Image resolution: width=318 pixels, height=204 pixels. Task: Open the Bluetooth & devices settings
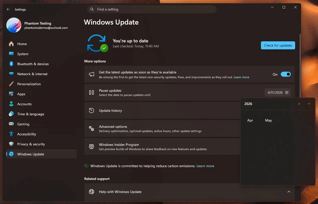(33, 64)
